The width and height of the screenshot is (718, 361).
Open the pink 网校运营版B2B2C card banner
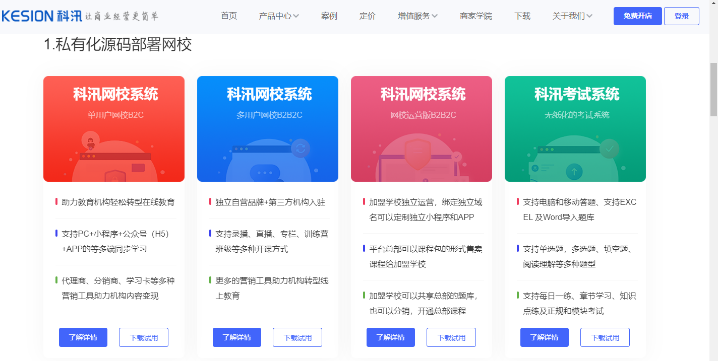point(422,129)
